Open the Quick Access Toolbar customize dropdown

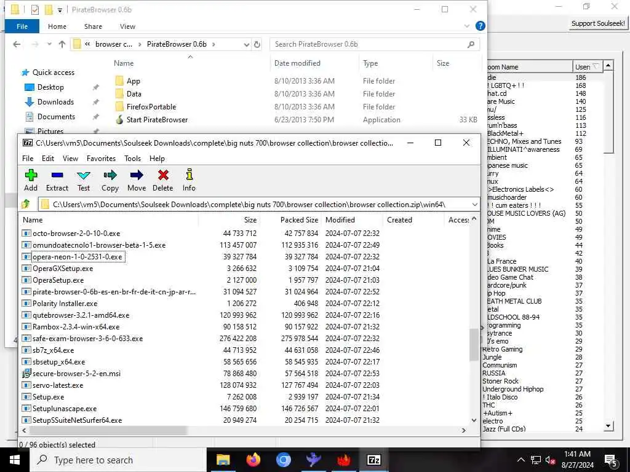60,10
